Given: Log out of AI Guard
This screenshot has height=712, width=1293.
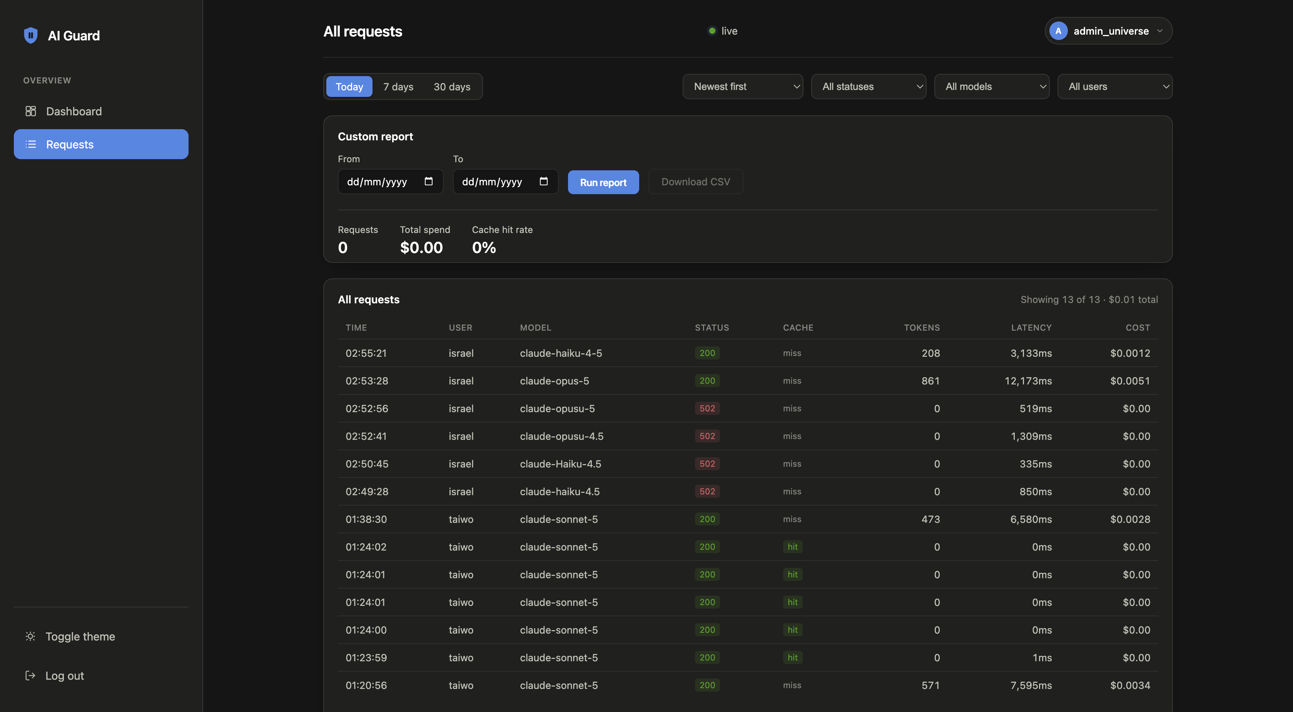Looking at the screenshot, I should pos(101,675).
